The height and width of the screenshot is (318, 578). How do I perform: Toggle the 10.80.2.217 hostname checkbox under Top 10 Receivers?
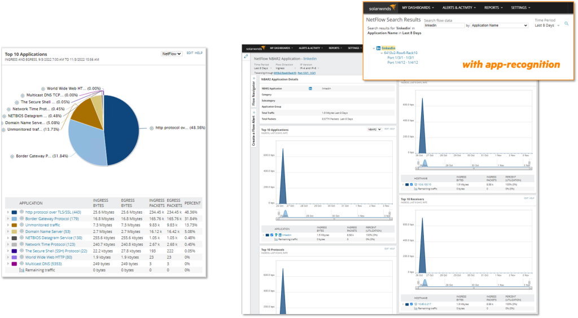coord(411,304)
